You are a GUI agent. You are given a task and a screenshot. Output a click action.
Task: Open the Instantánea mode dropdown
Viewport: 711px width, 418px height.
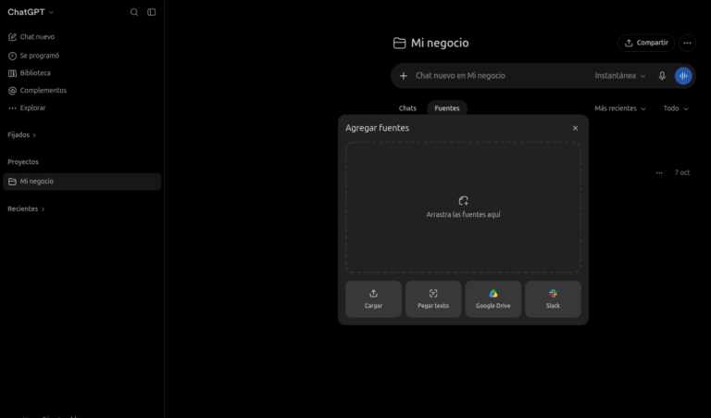pos(620,76)
